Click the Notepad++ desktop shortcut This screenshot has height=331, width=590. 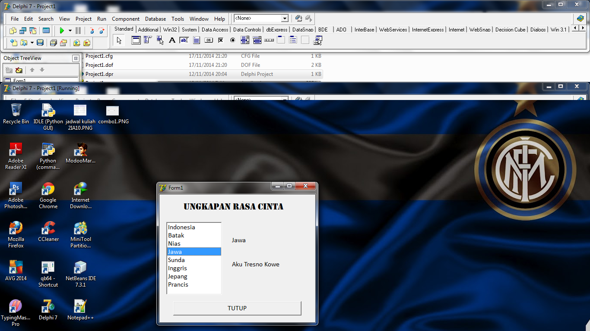point(80,310)
